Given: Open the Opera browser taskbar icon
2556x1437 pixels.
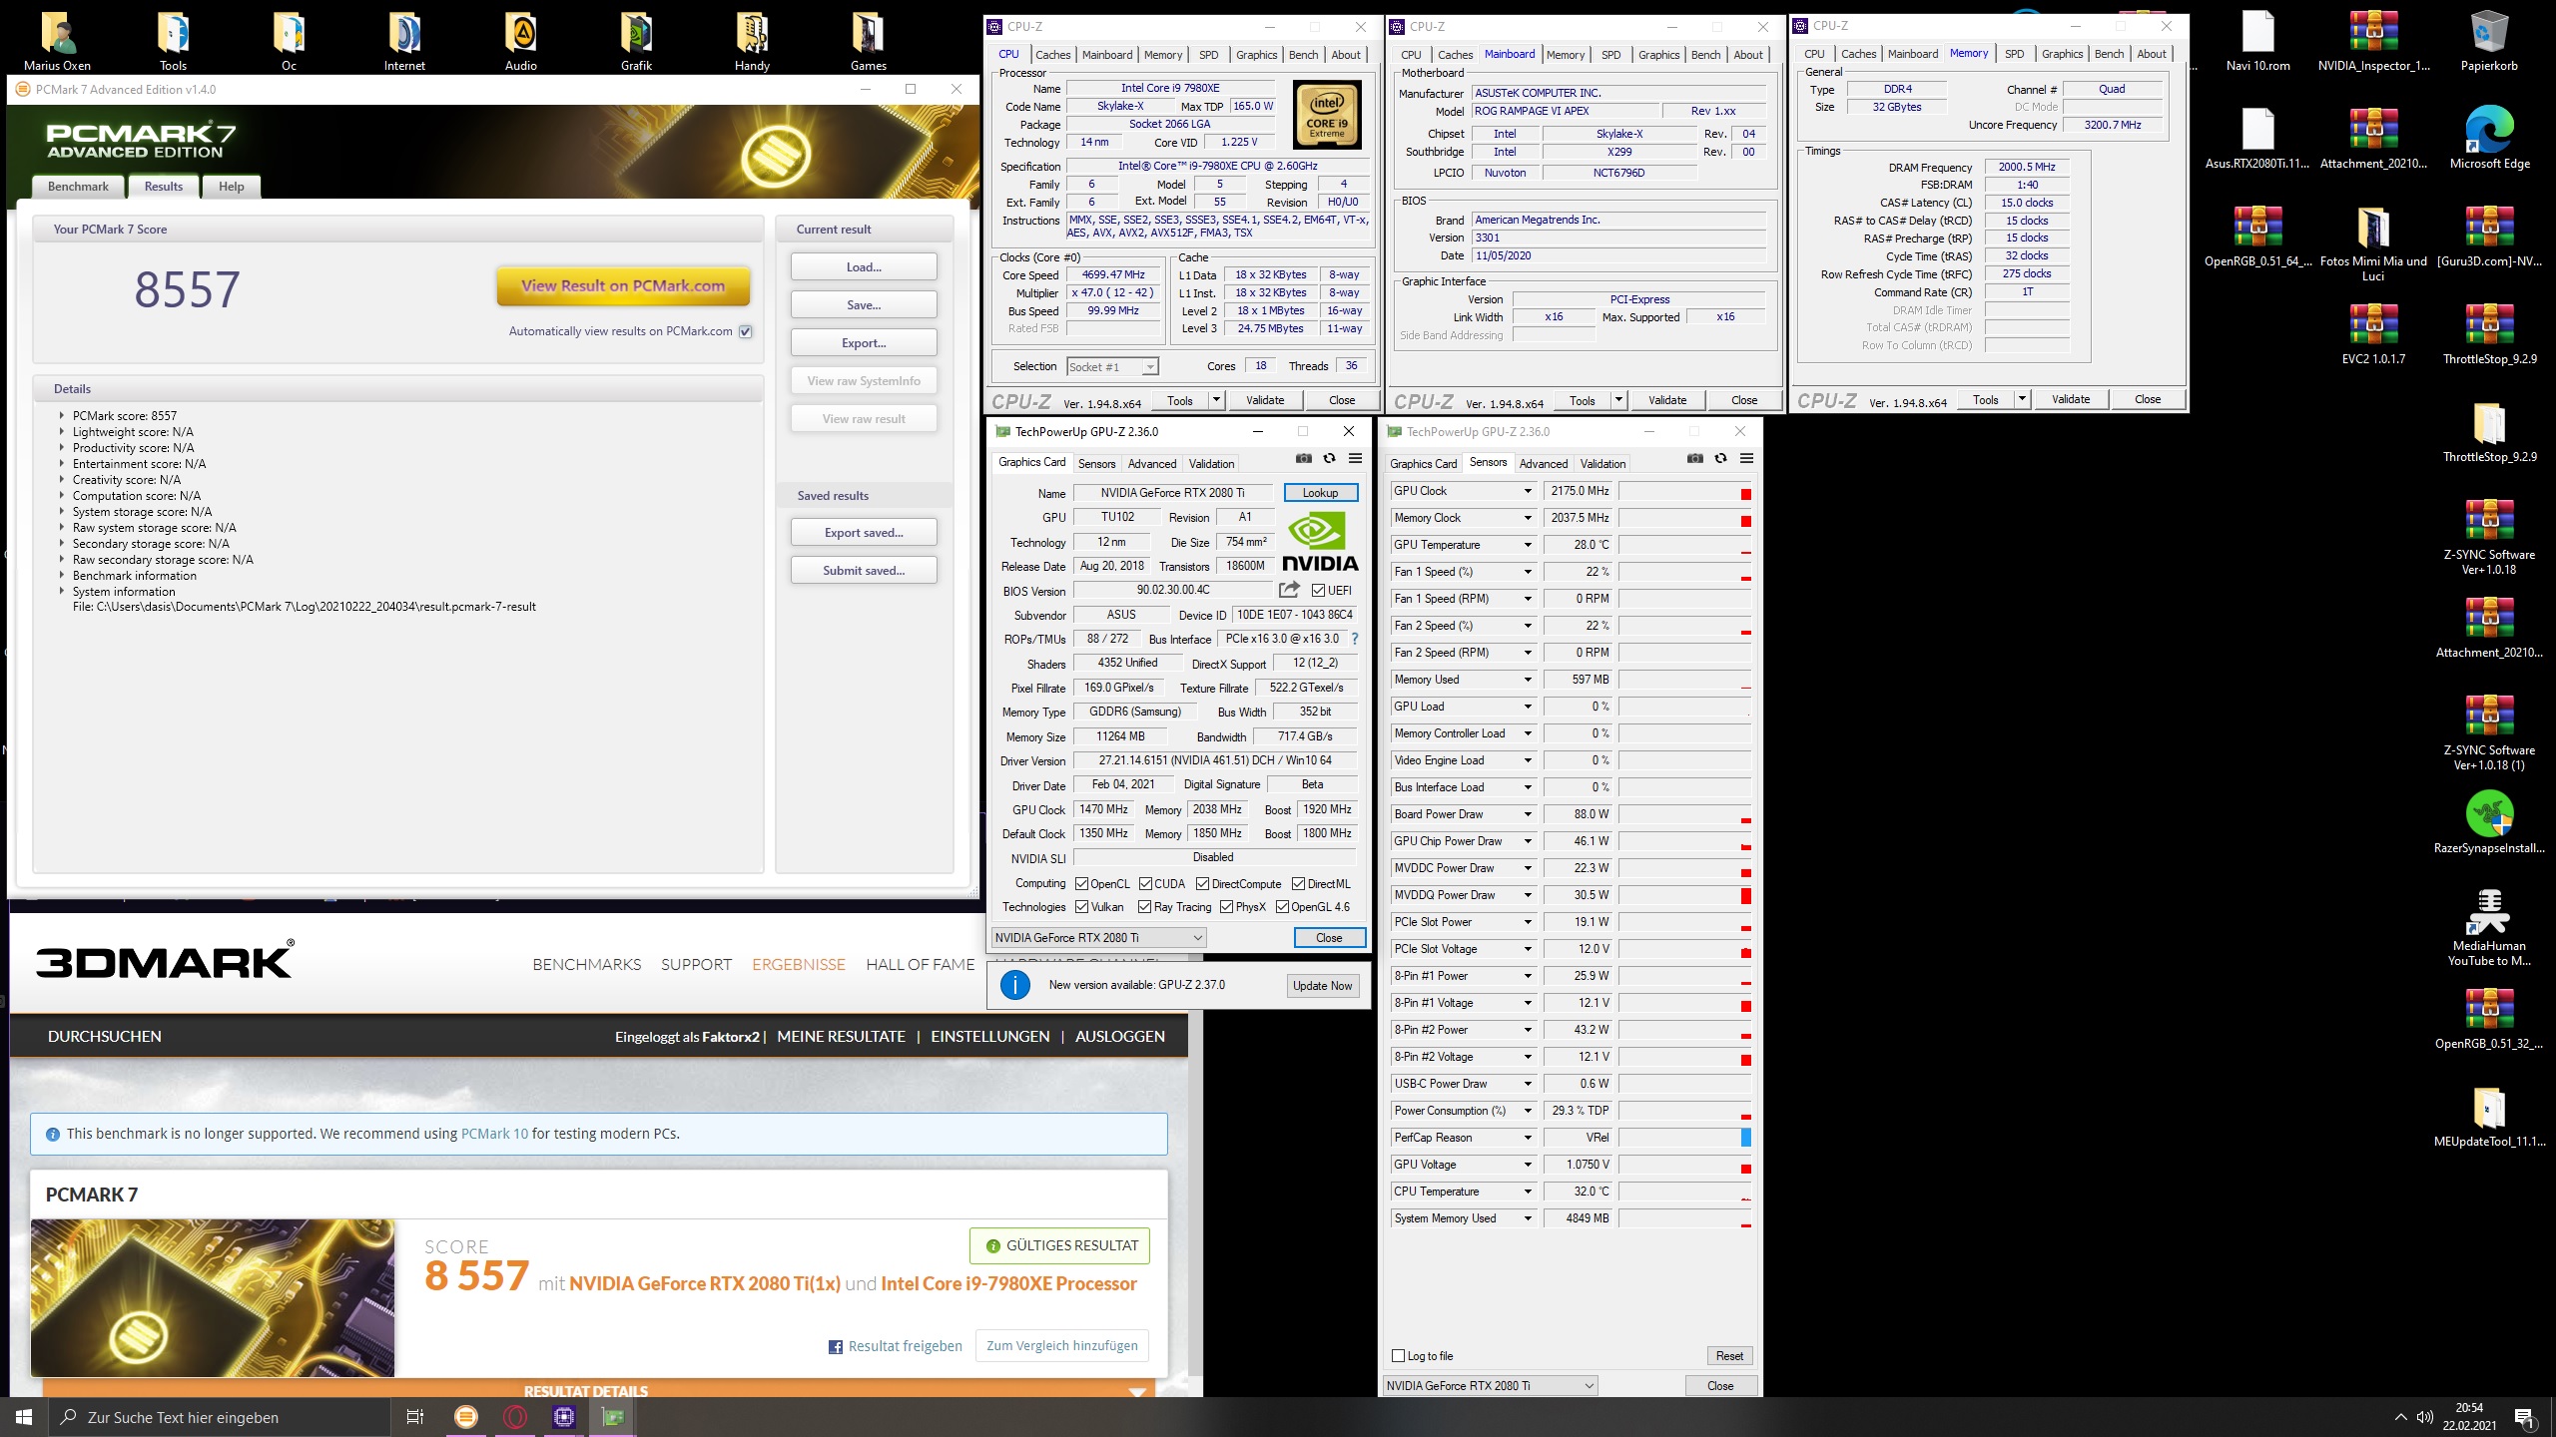Looking at the screenshot, I should point(515,1417).
